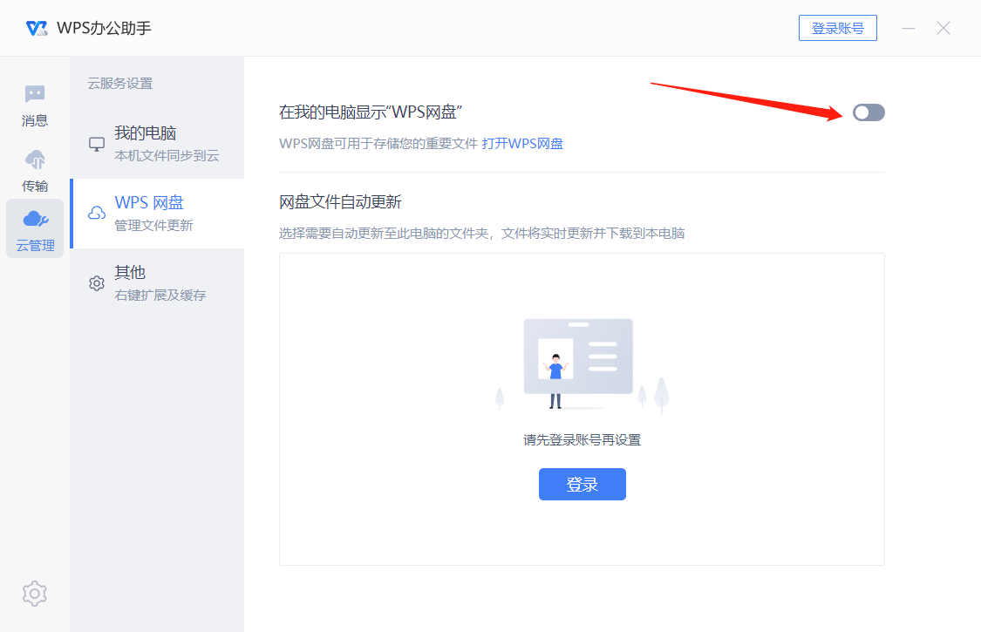The height and width of the screenshot is (632, 981).
Task: Select the 我的电脑 settings tab
Action: pos(157,144)
